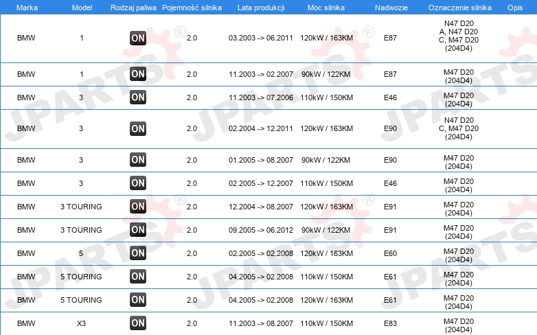Click the ON fuel icon in the E60 row
Screen dimensions: 537x335
[138, 253]
